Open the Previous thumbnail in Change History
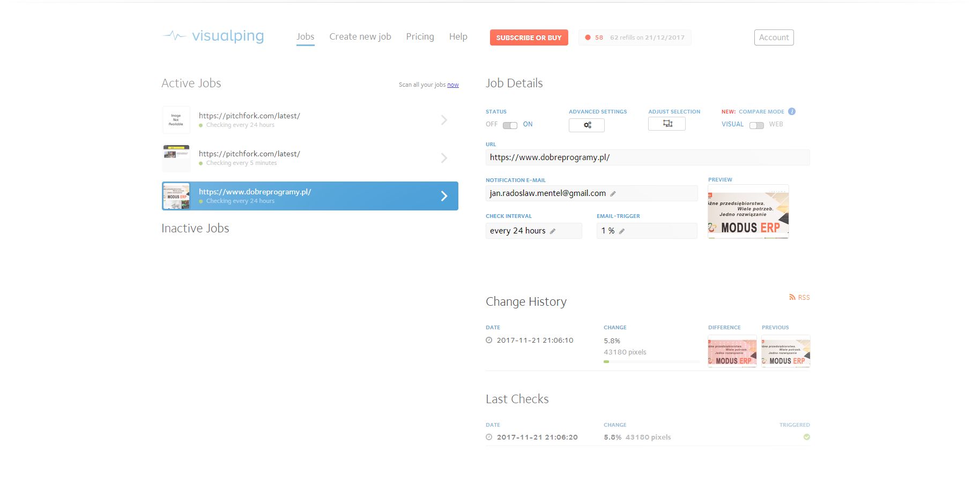The image size is (980, 491). click(786, 351)
